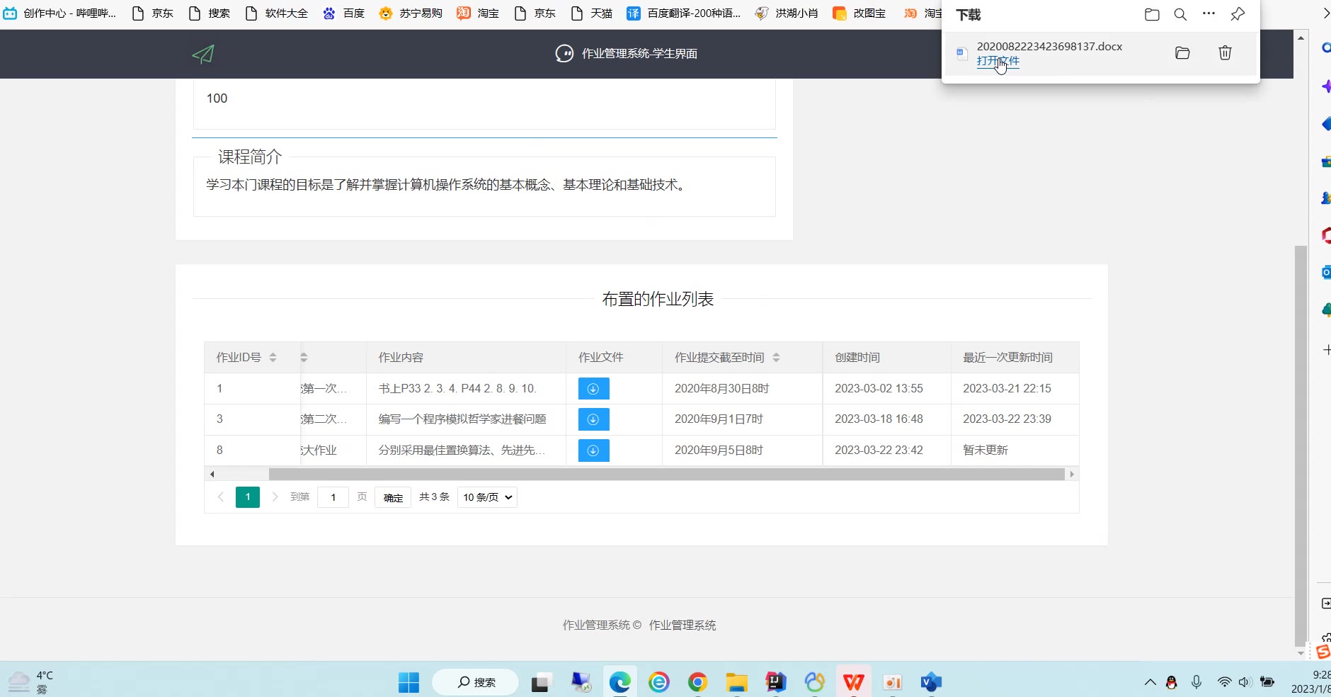Screen dimensions: 1331x697
Task: Open the 百度 bookmark
Action: pos(344,13)
